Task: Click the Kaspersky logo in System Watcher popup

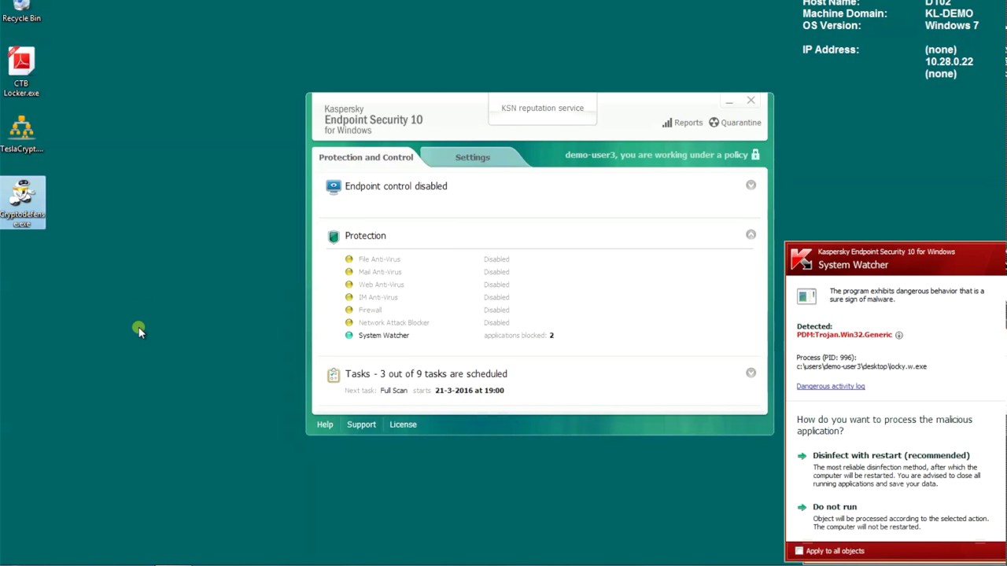Action: 801,259
